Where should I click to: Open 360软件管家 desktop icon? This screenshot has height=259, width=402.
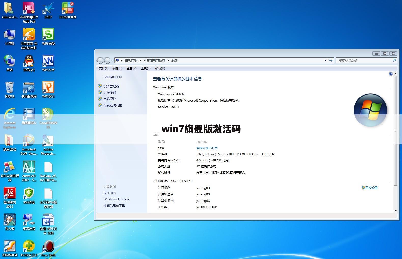tap(67, 10)
